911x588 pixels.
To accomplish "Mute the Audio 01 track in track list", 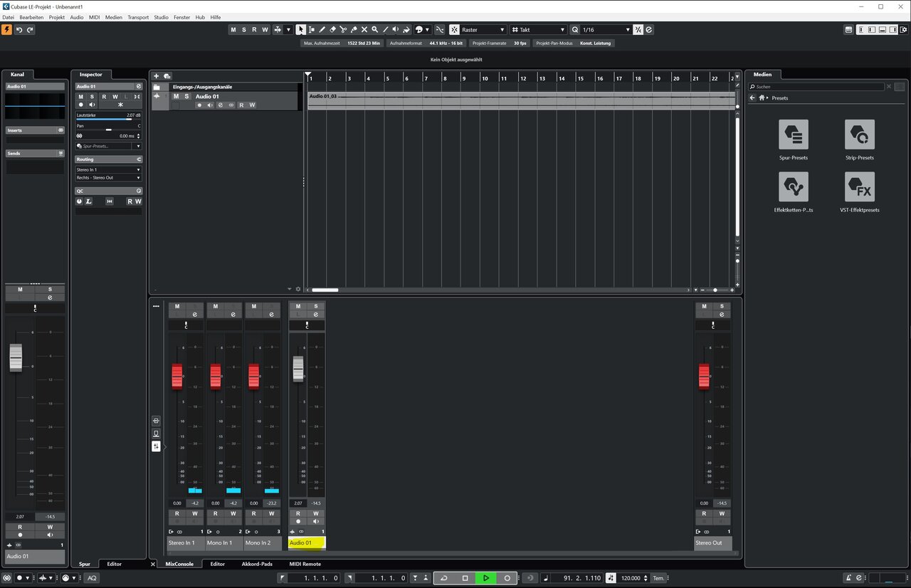I will click(x=177, y=96).
